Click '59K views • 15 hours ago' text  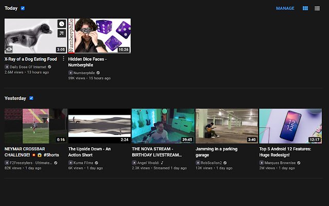coord(89,78)
